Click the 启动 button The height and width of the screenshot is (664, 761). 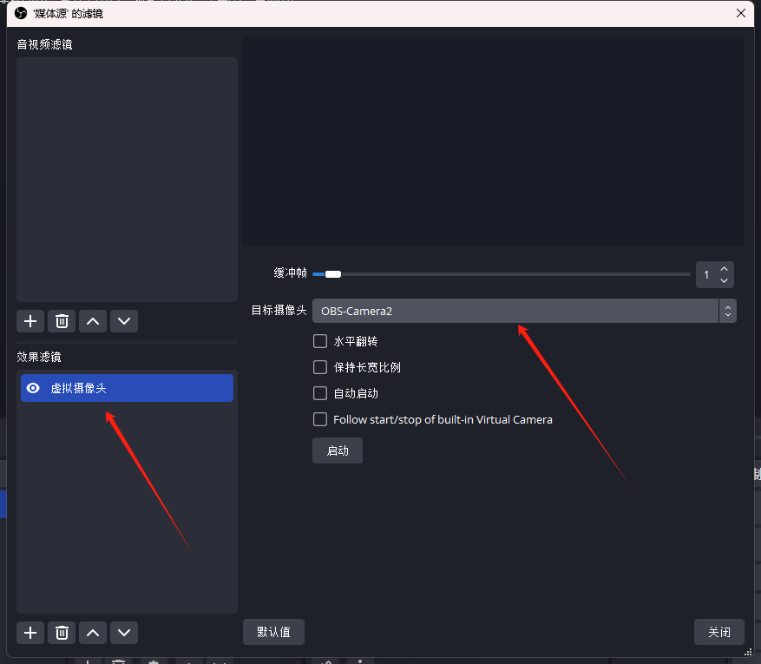[x=338, y=450]
